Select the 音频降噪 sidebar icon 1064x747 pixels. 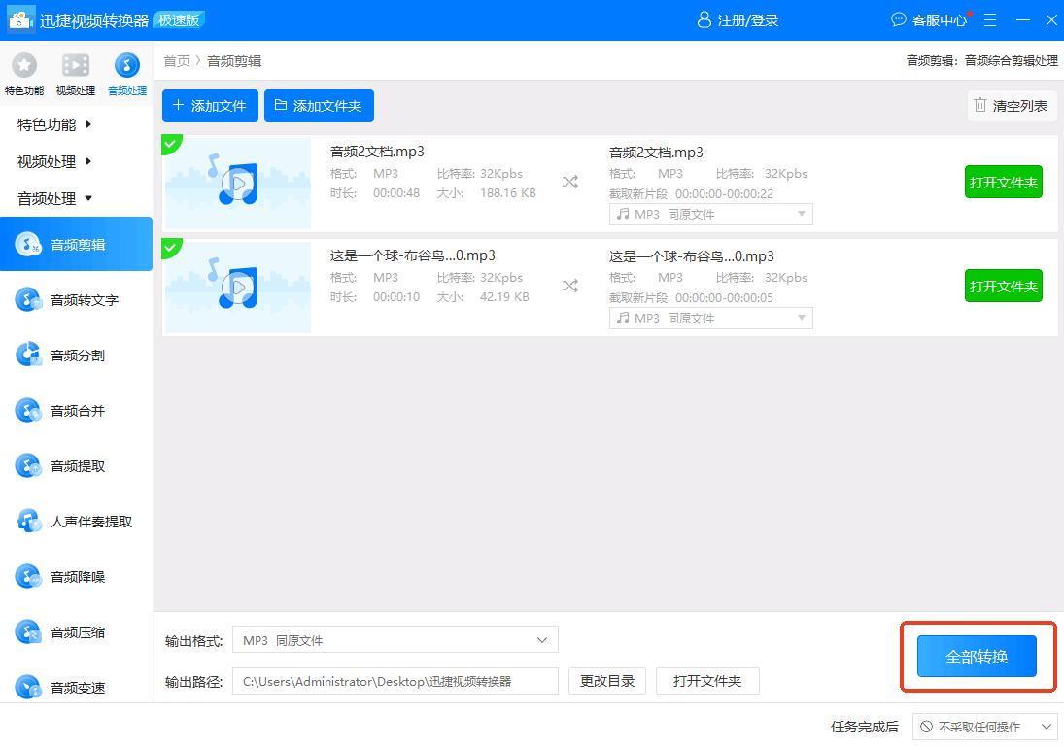(x=28, y=577)
